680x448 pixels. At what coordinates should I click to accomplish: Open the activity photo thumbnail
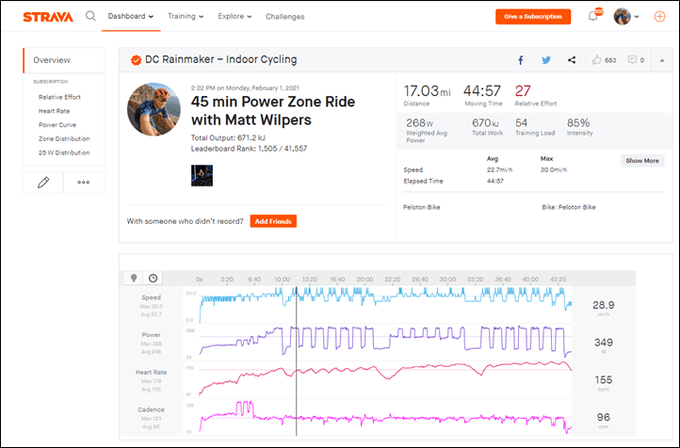(x=202, y=175)
